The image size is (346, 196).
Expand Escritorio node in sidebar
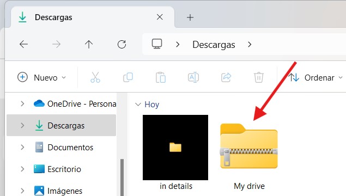(x=22, y=169)
